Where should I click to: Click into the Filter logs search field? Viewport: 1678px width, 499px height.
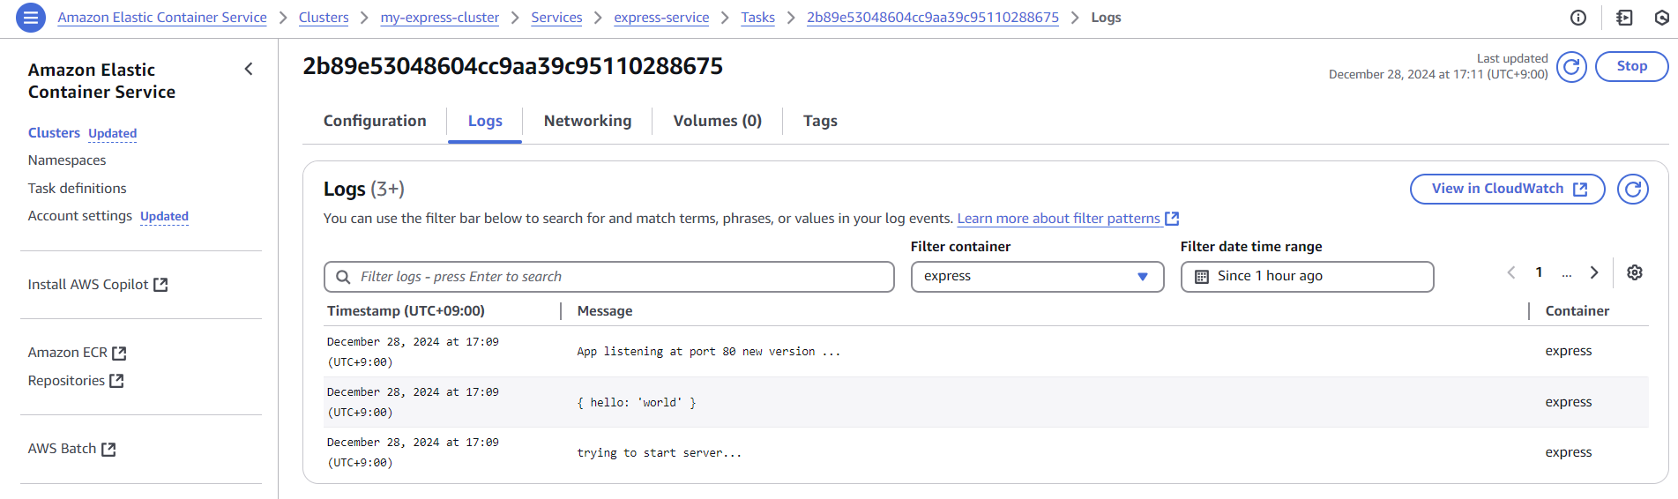(609, 277)
